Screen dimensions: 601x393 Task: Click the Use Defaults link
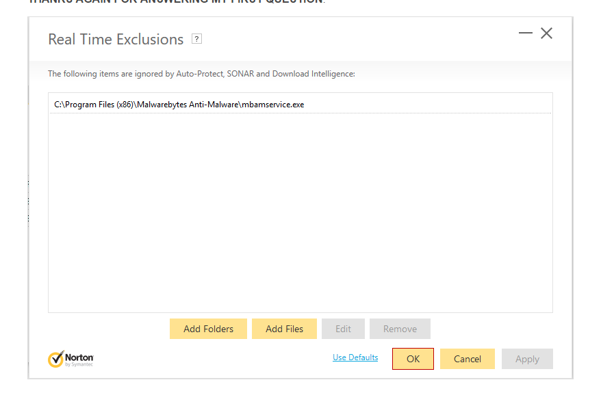(355, 357)
